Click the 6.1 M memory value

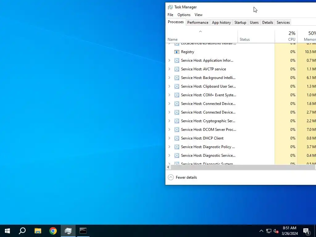click(x=311, y=78)
